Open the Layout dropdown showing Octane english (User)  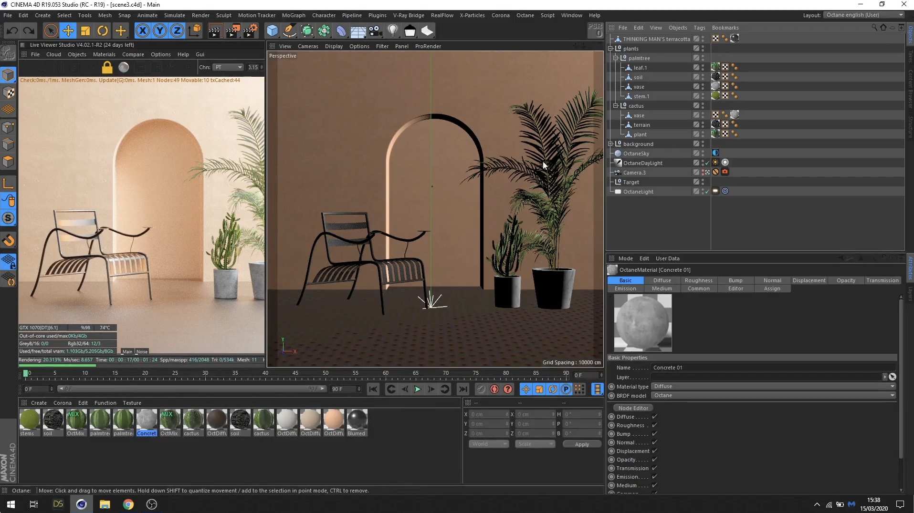[863, 15]
